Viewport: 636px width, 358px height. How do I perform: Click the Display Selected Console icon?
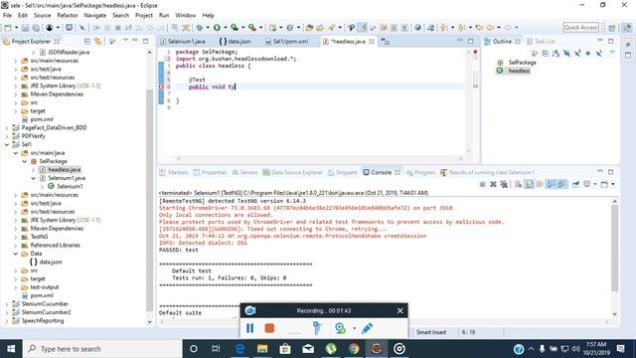[587, 184]
